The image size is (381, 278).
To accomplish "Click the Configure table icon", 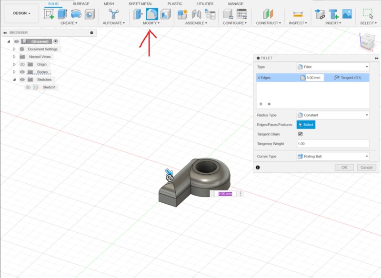I will click(242, 14).
